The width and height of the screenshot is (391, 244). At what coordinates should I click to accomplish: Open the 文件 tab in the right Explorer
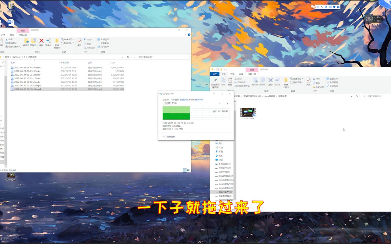pos(215,74)
